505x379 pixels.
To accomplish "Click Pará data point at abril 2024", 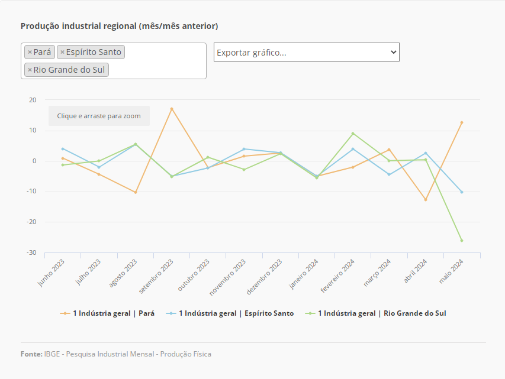I will coord(425,200).
